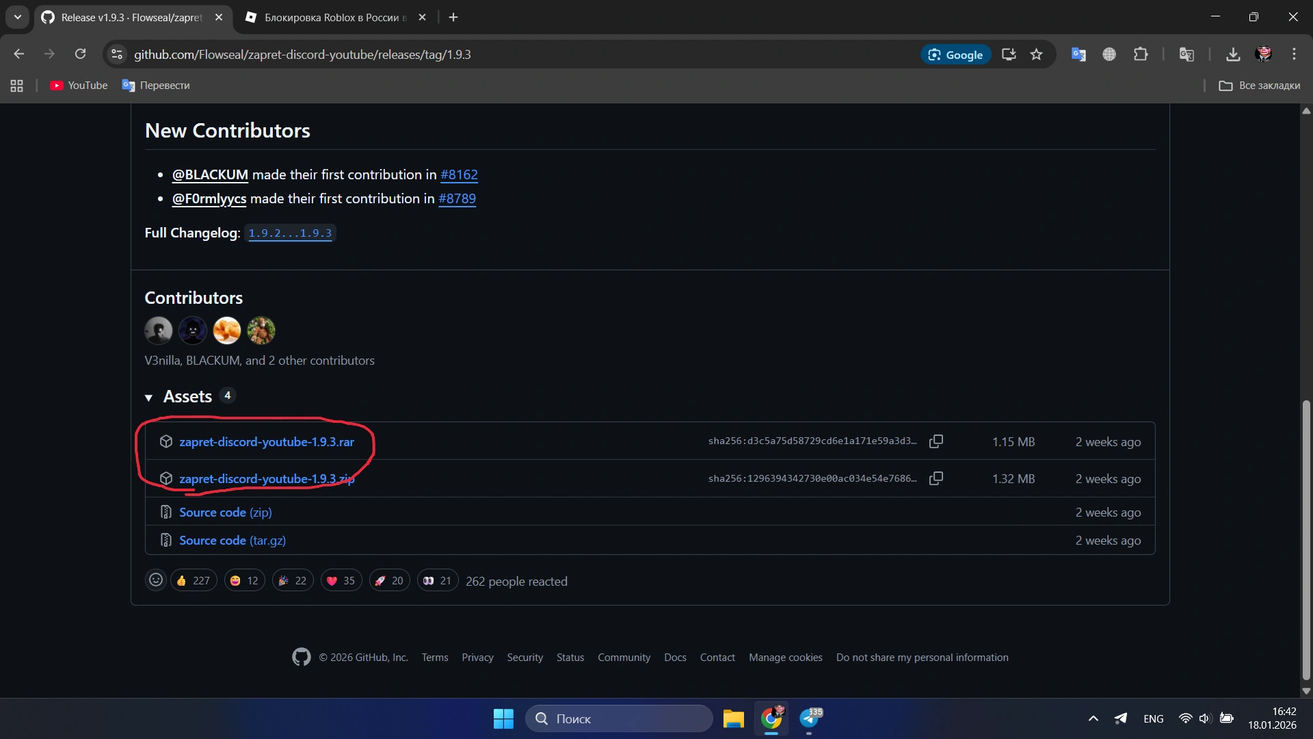Reload the current page

pos(81,54)
